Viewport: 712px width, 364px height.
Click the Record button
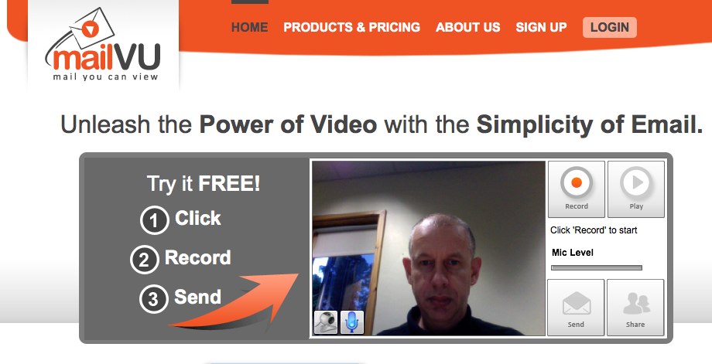pos(577,189)
